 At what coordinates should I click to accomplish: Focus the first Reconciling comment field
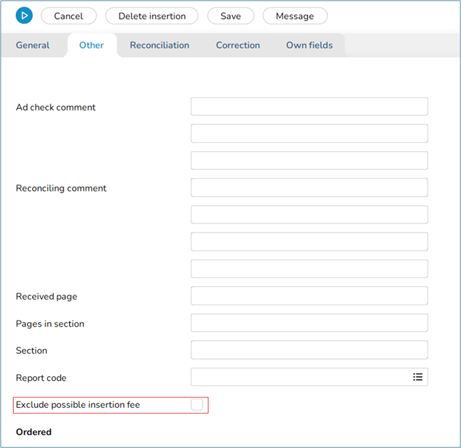309,187
